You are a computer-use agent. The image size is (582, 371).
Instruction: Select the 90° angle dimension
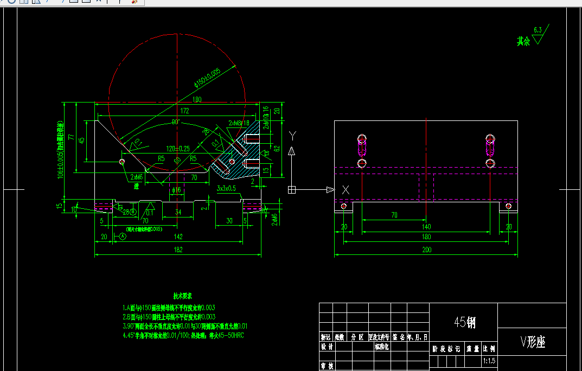click(175, 122)
